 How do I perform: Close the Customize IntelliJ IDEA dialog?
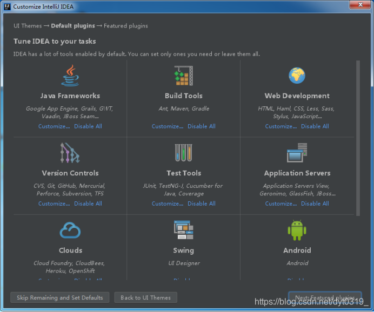tap(360, 4)
